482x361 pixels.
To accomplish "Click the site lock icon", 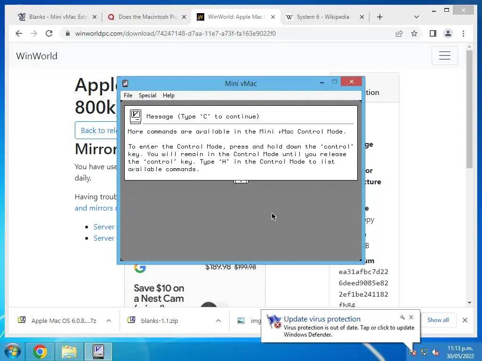I will [x=68, y=33].
